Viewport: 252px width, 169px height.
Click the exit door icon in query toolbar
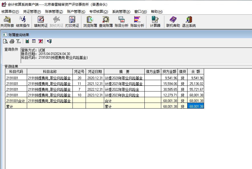pyautogui.click(x=49, y=41)
